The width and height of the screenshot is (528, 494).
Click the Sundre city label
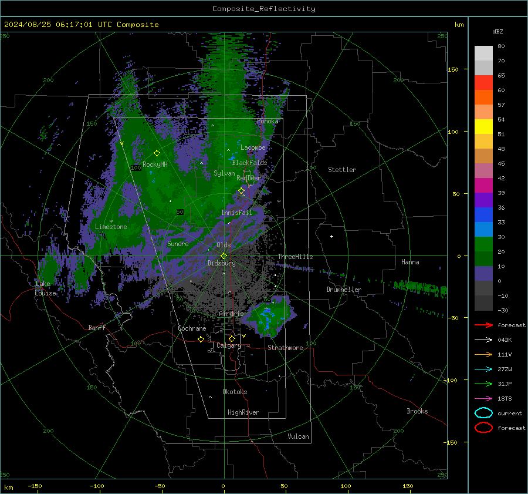[178, 243]
